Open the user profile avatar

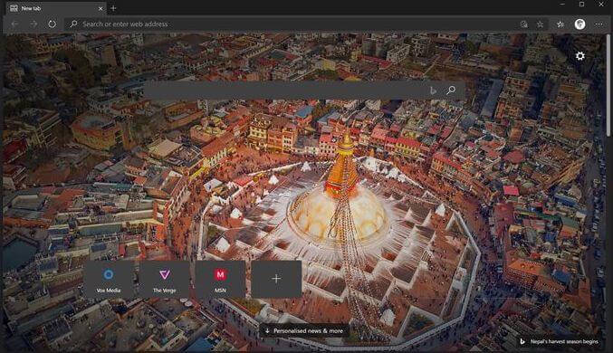[x=579, y=24]
